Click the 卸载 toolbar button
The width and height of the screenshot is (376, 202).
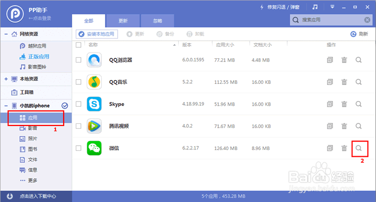coord(195,34)
